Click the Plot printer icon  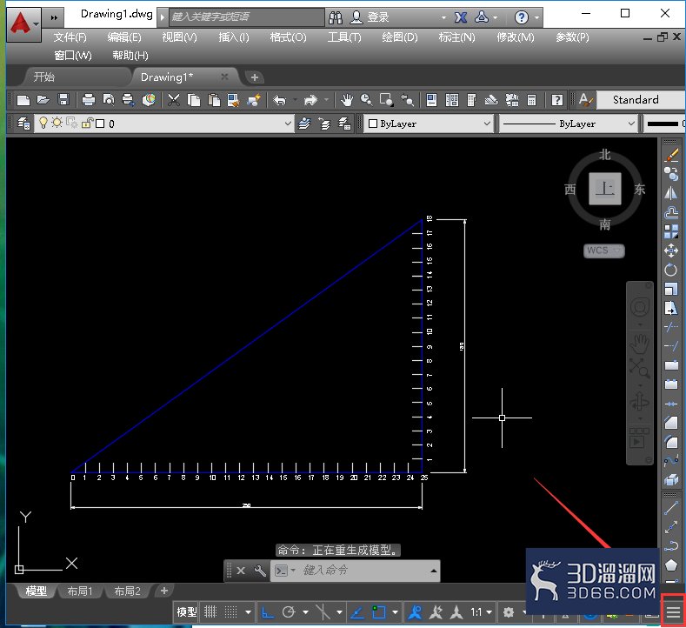pos(89,100)
